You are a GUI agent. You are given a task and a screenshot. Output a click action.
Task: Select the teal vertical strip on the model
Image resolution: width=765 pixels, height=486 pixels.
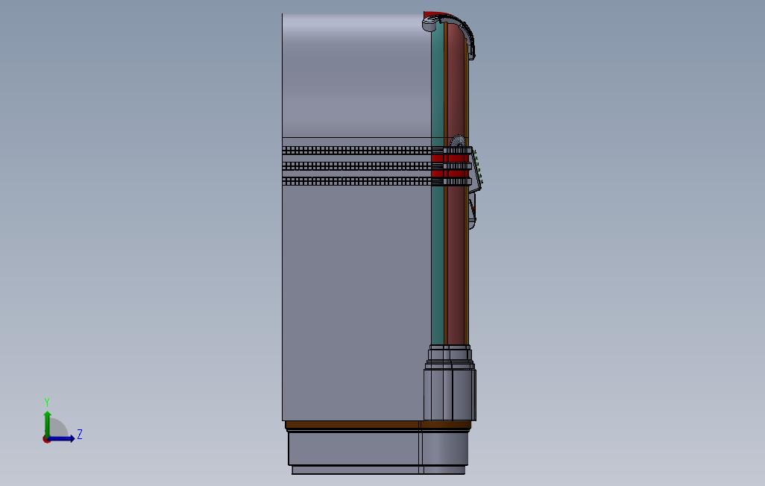(x=437, y=244)
